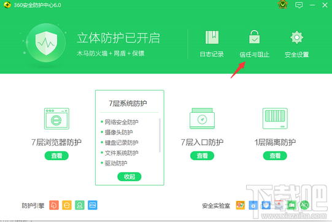Image resolution: width=332 pixels, height=222 pixels.
Task: Select the green person protection engine icon
Action: click(80, 205)
